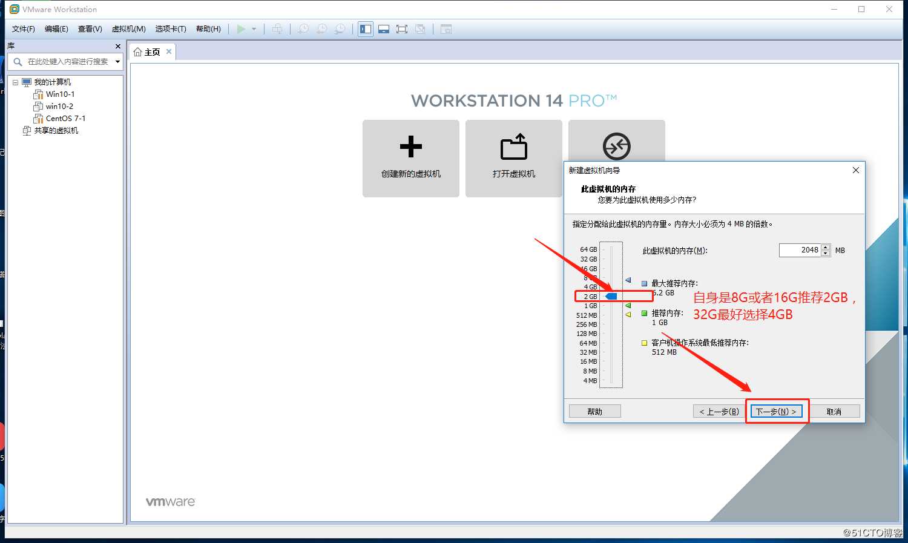Screen dimensions: 908x543
Task: Click the 创建新的虚拟机 tile
Action: click(x=411, y=159)
